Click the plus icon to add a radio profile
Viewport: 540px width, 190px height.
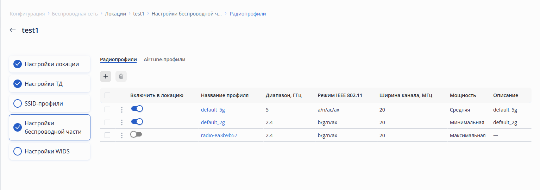click(106, 76)
